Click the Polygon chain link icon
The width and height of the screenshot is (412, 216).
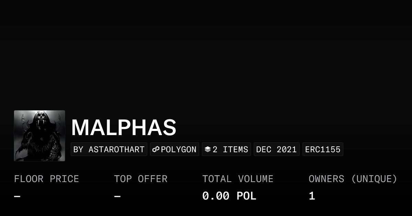point(156,149)
